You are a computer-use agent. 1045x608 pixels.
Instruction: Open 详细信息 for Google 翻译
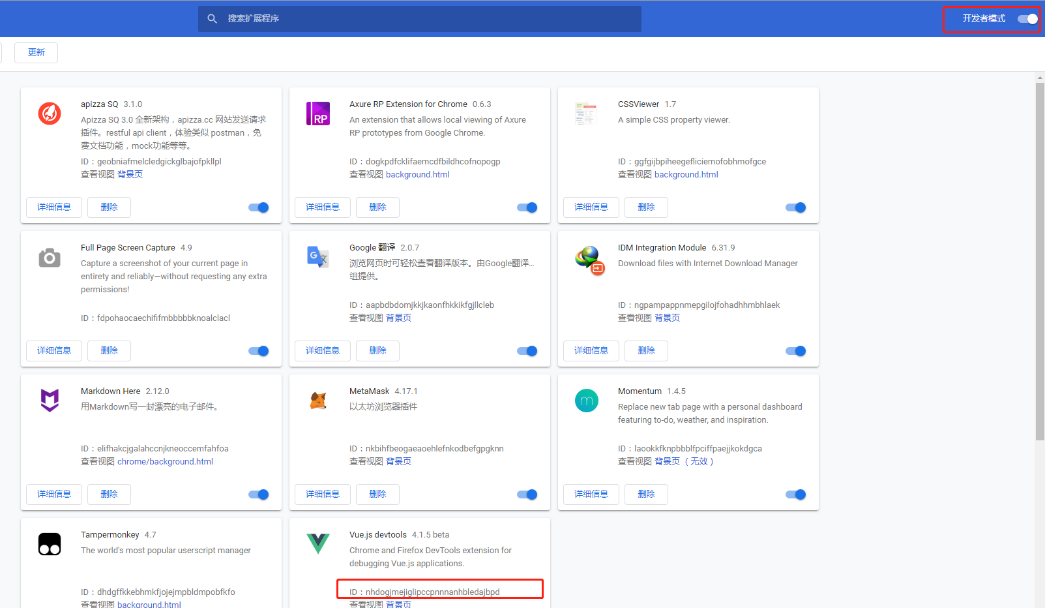(323, 351)
